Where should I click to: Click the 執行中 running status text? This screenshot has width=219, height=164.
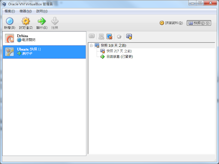pos(27,54)
